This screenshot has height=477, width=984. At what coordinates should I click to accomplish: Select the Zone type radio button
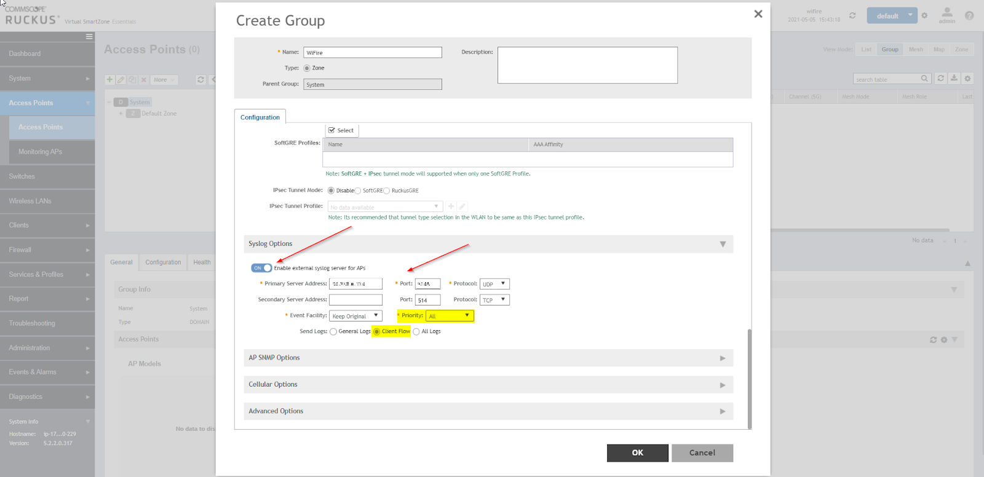point(307,68)
